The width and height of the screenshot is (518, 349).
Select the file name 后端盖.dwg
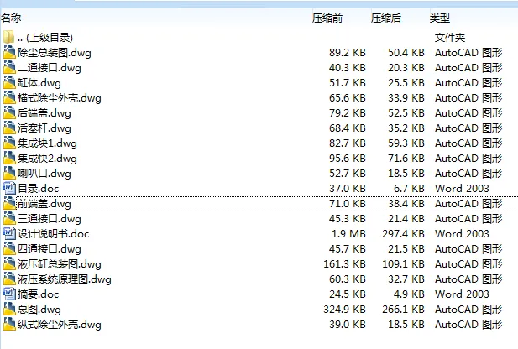[x=44, y=113]
